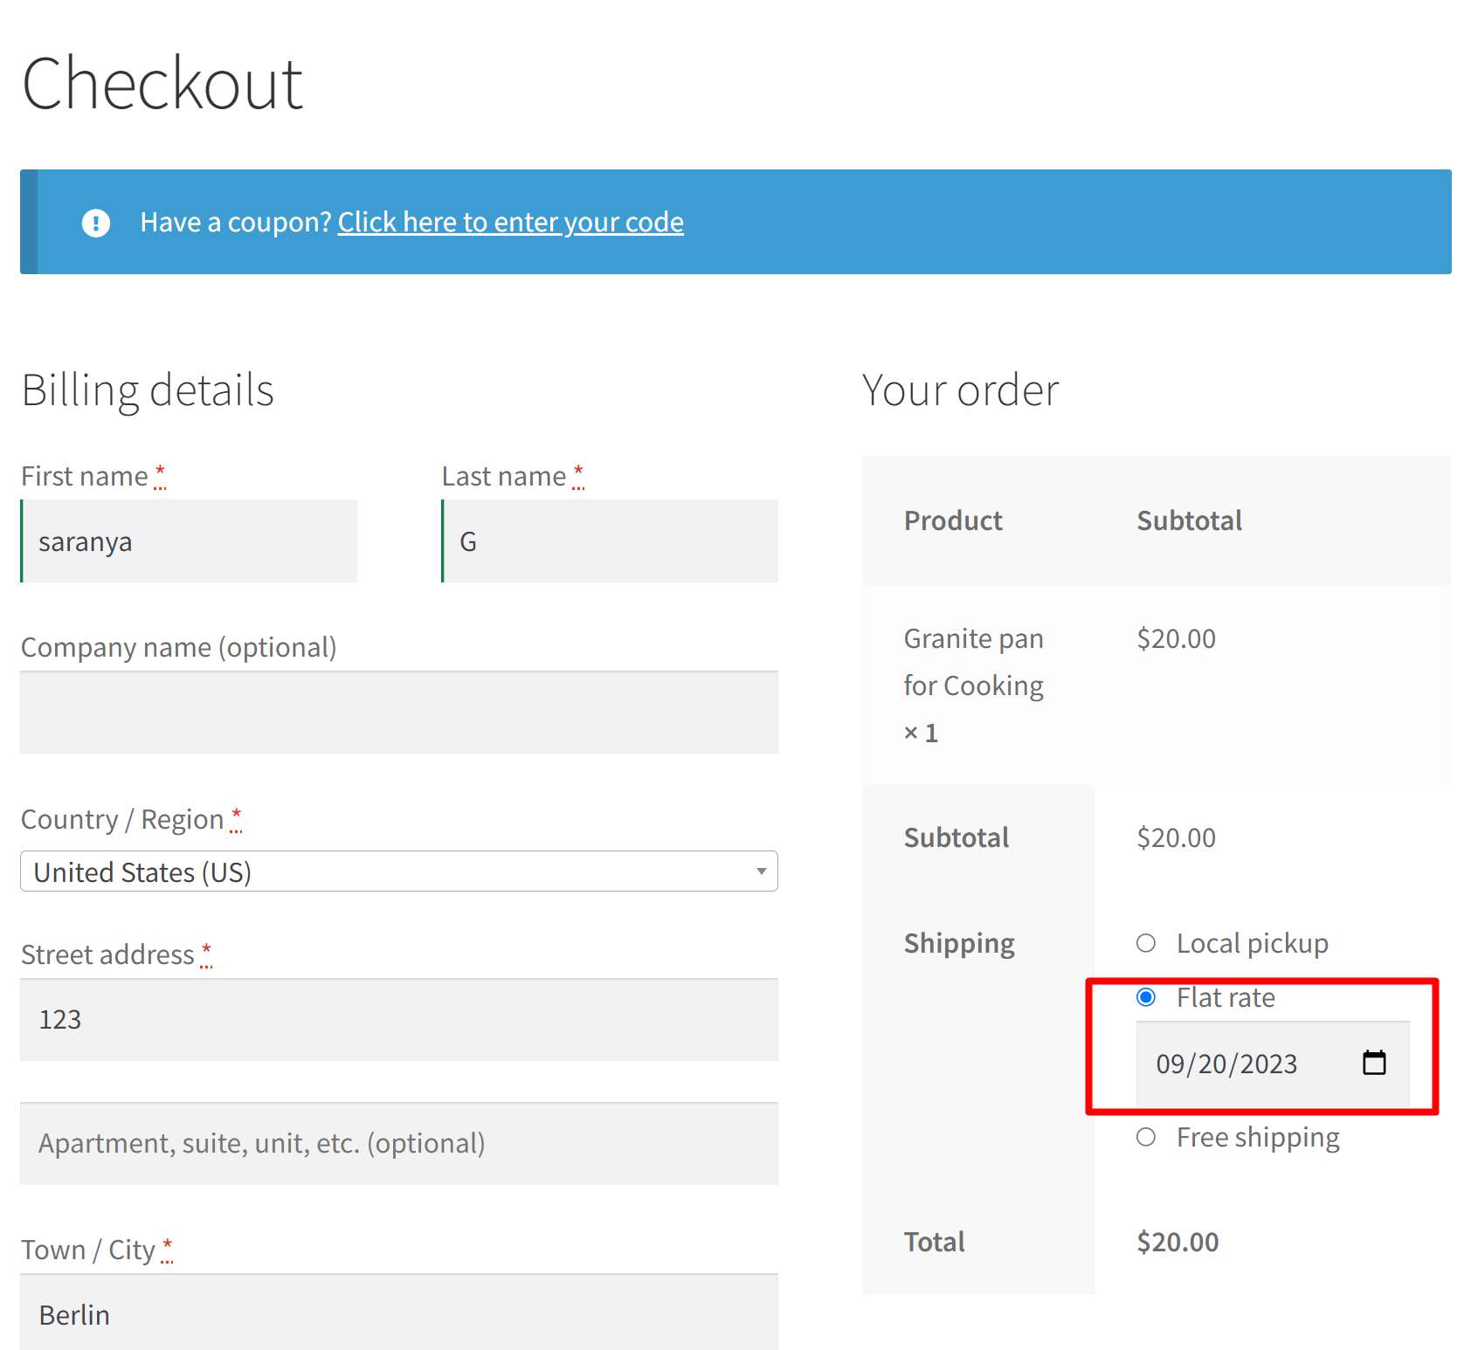Click the Apartment, suite, unit field

pos(398,1143)
